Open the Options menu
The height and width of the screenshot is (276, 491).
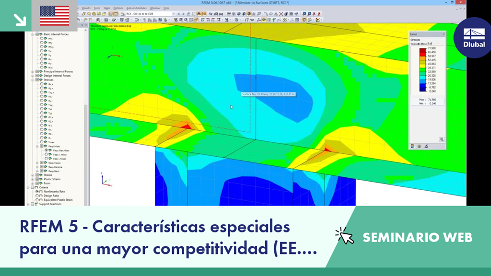click(x=118, y=8)
